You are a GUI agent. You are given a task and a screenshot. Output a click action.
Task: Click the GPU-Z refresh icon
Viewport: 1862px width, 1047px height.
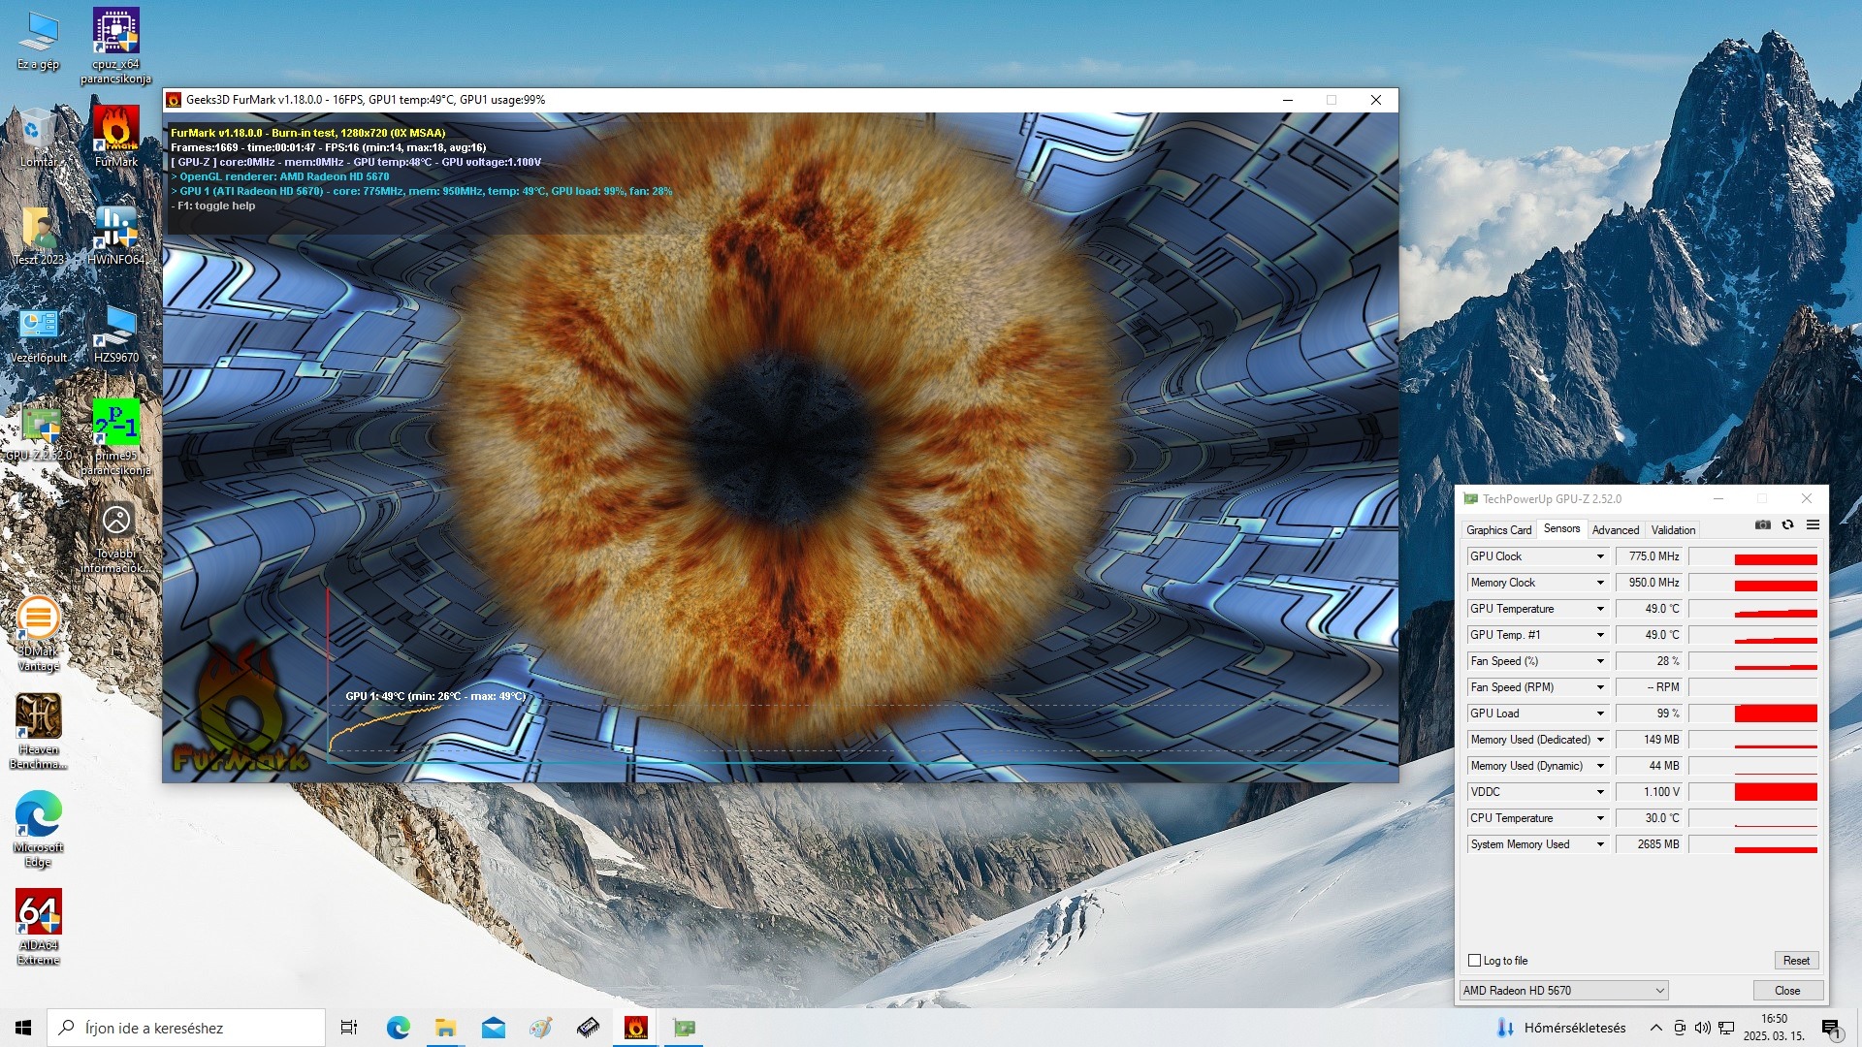point(1787,524)
